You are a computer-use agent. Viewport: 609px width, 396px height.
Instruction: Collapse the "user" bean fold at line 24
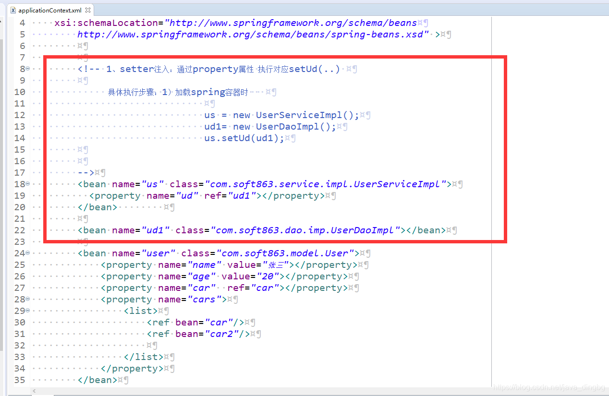pos(27,253)
